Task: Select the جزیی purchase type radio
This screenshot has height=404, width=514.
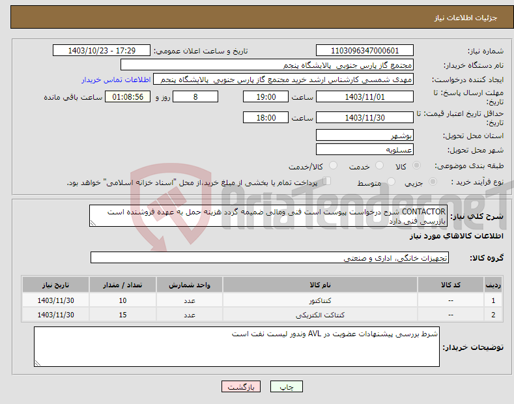Action: pos(433,182)
